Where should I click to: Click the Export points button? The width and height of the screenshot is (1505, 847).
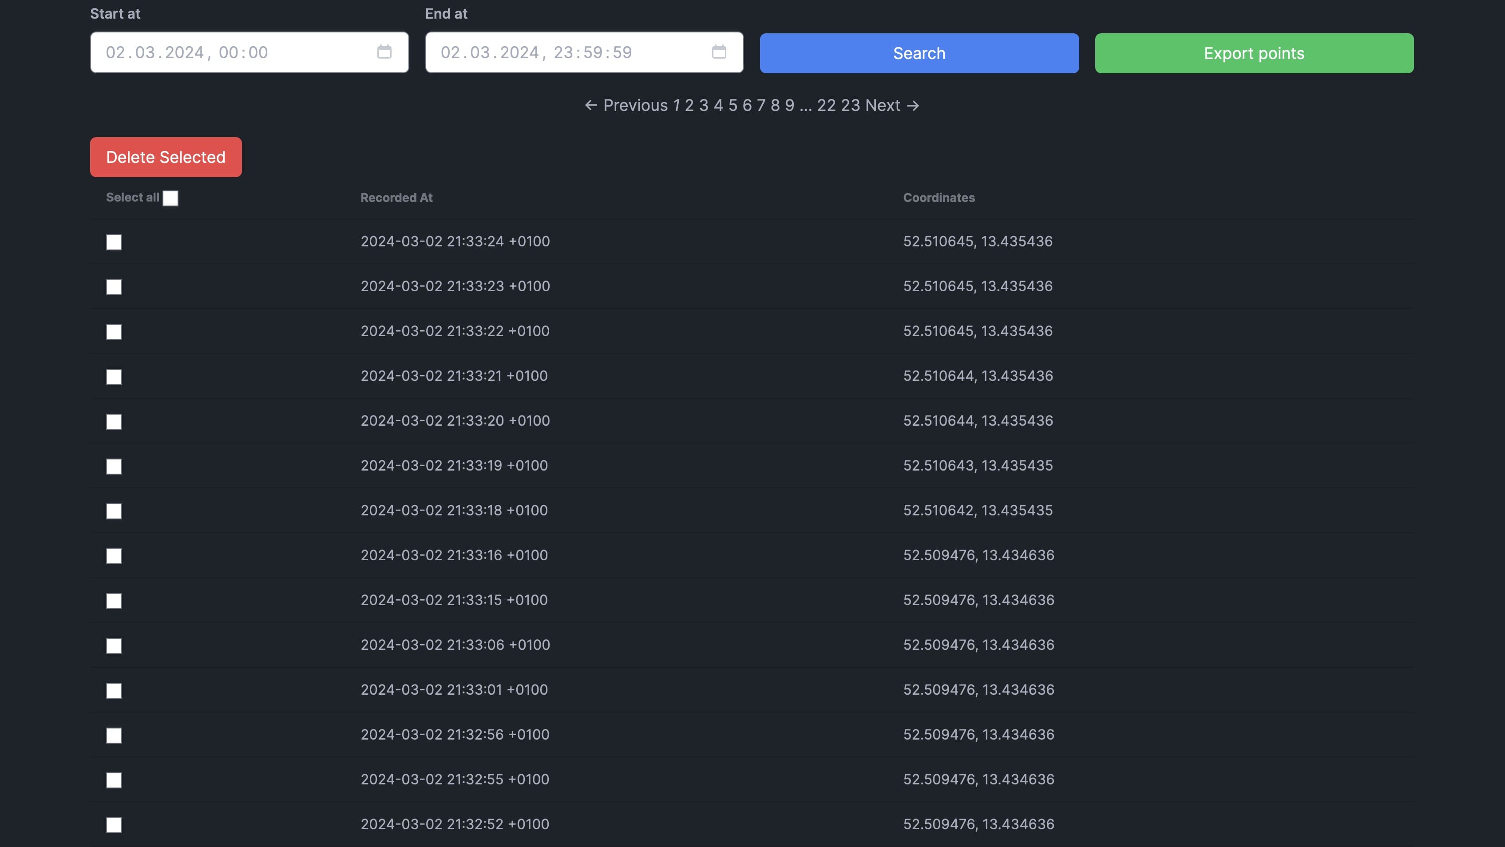click(x=1253, y=53)
